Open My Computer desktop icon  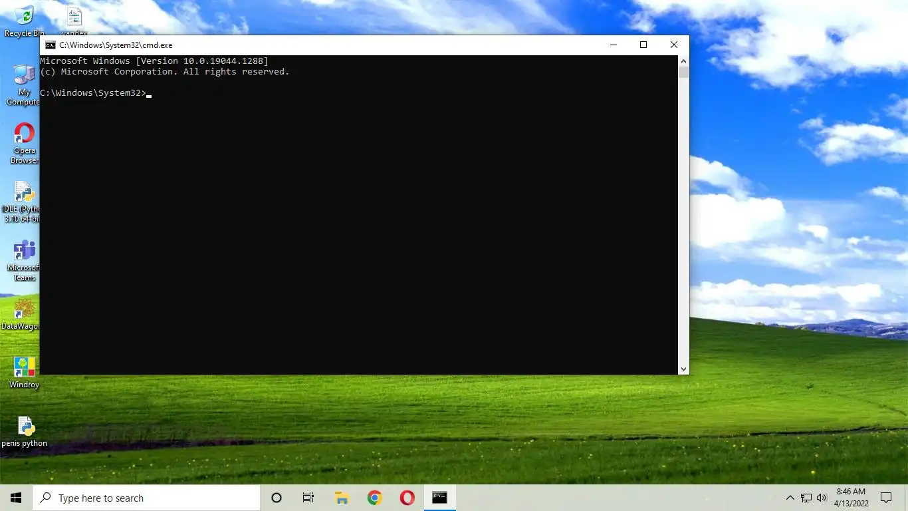(x=24, y=85)
